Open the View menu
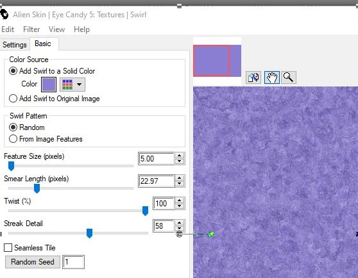Image resolution: width=358 pixels, height=278 pixels. [x=56, y=29]
